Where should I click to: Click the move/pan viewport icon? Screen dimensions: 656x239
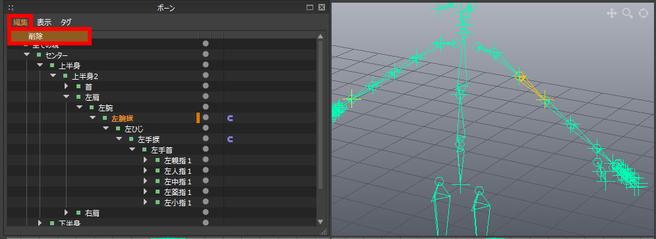click(612, 13)
